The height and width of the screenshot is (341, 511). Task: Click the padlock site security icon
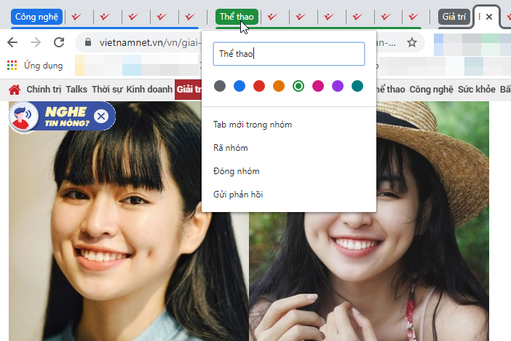tap(87, 42)
